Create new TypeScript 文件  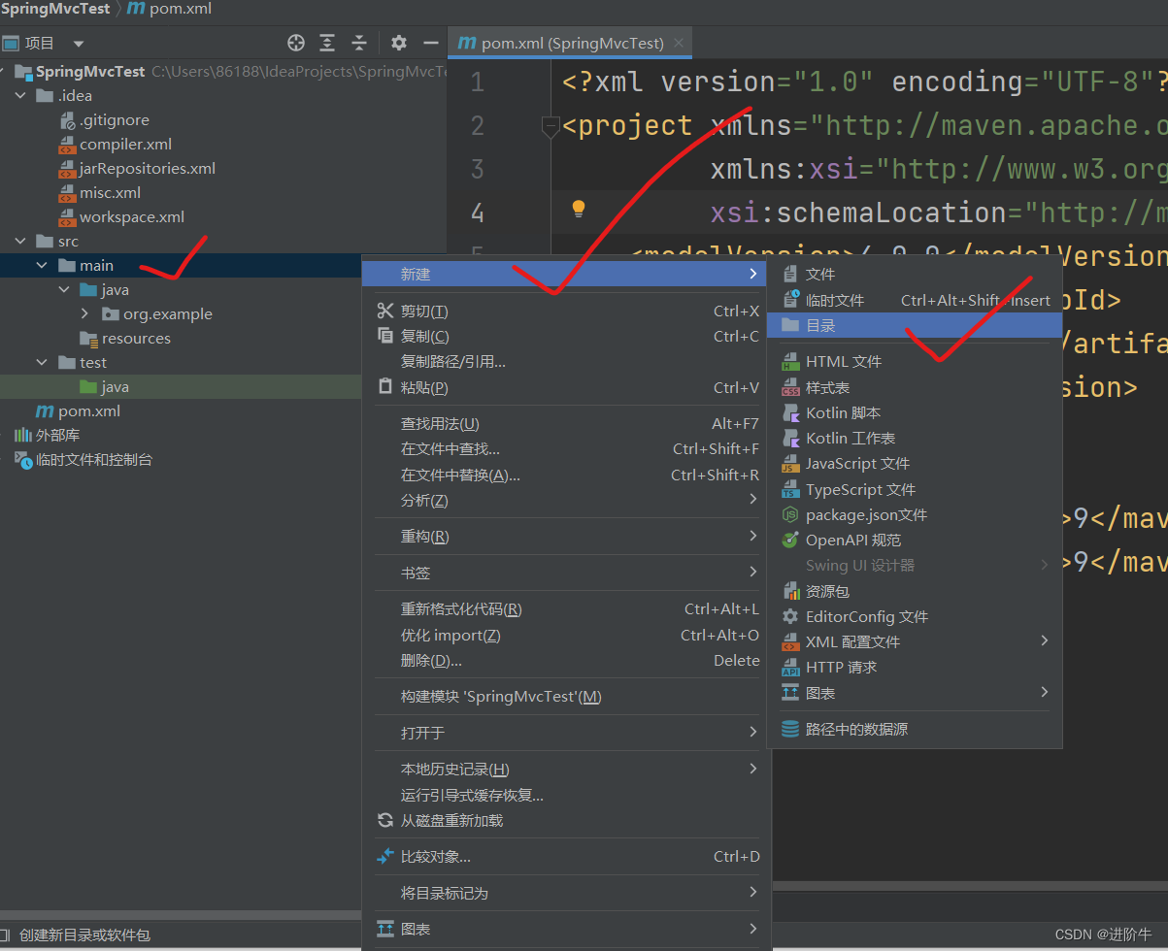[915, 490]
